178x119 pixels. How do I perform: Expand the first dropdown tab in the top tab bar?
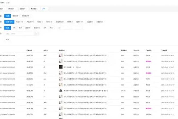coord(2,9)
